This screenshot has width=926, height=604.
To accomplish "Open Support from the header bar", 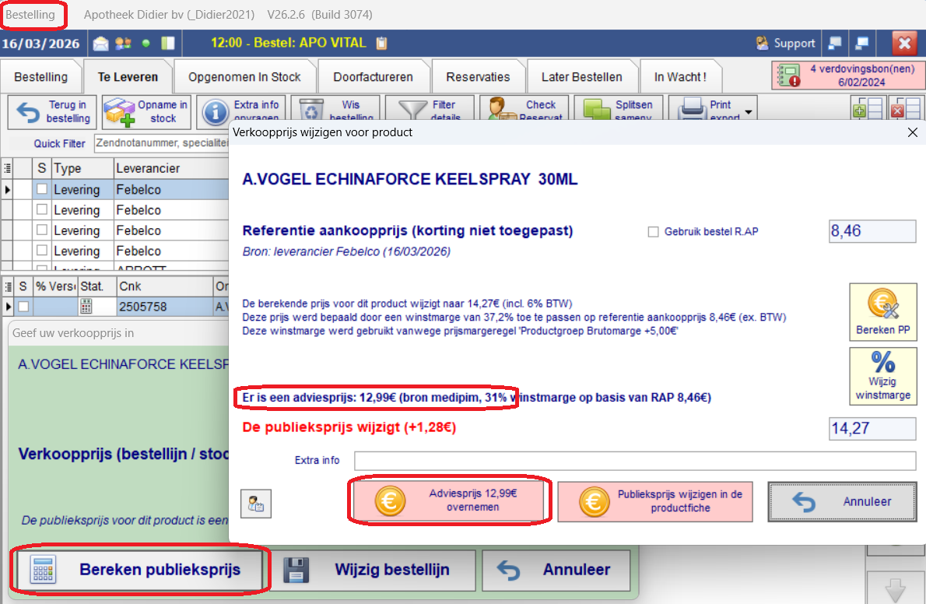I will point(786,43).
